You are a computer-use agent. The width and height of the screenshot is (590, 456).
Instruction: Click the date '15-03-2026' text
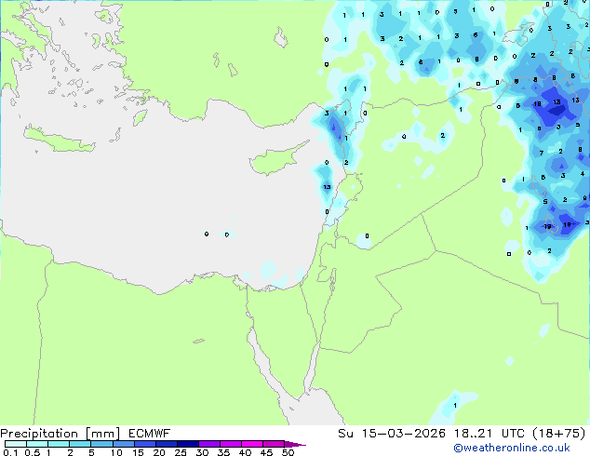pyautogui.click(x=403, y=434)
